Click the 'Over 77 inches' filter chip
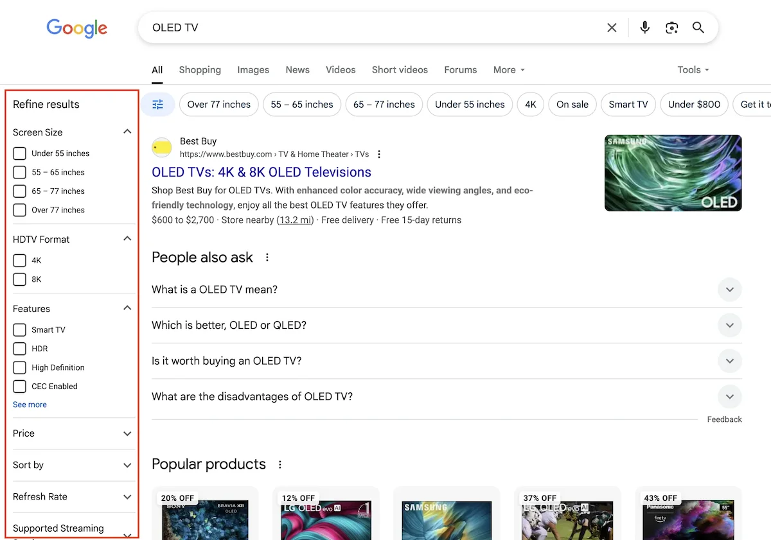The image size is (771, 540). 219,104
